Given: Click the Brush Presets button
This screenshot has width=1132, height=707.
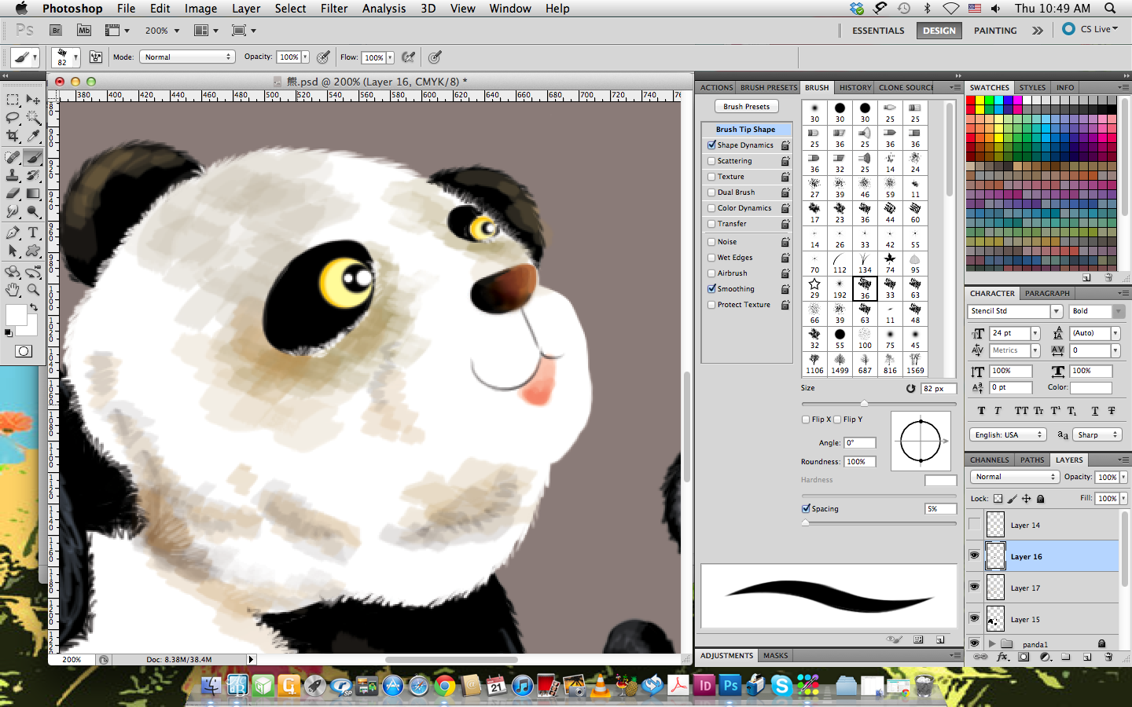Looking at the screenshot, I should coord(747,107).
